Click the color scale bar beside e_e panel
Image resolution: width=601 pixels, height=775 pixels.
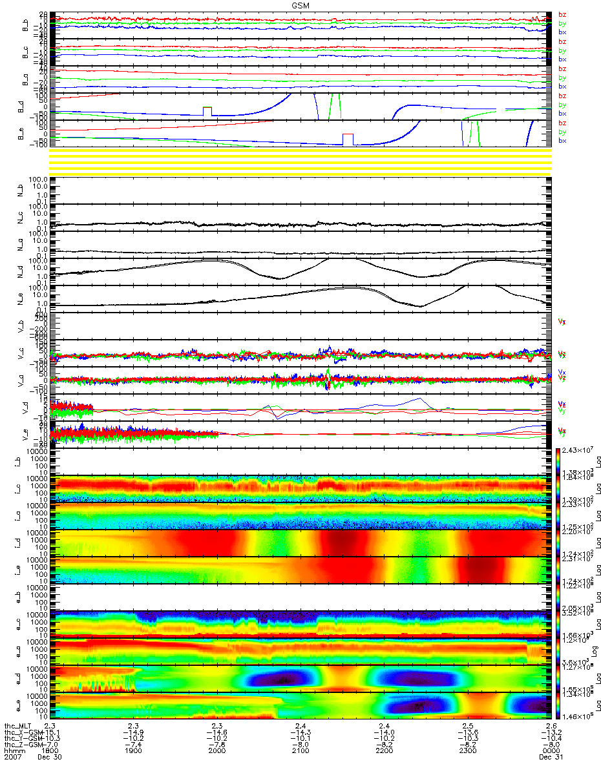pyautogui.click(x=556, y=706)
